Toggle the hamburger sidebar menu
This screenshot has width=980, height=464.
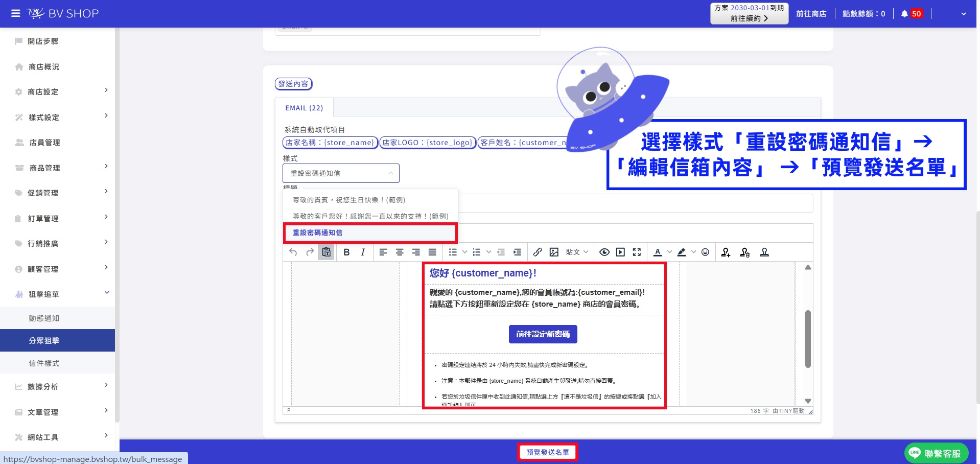tap(16, 13)
